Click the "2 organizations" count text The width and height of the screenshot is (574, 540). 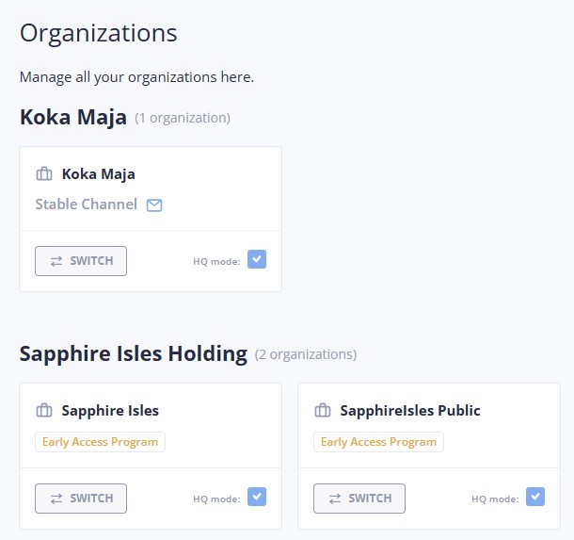(x=306, y=355)
